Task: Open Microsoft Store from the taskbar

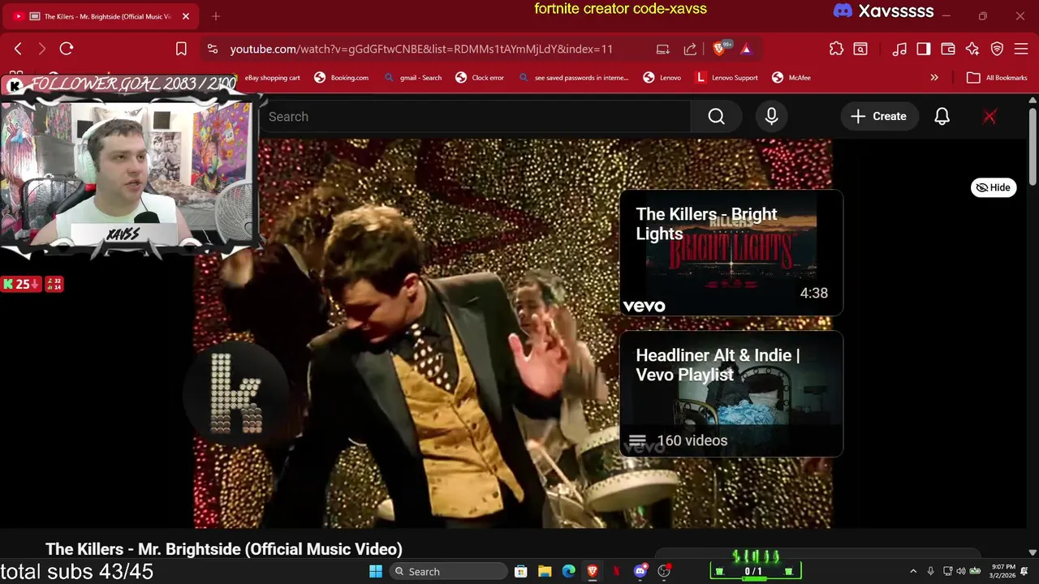Action: click(521, 571)
